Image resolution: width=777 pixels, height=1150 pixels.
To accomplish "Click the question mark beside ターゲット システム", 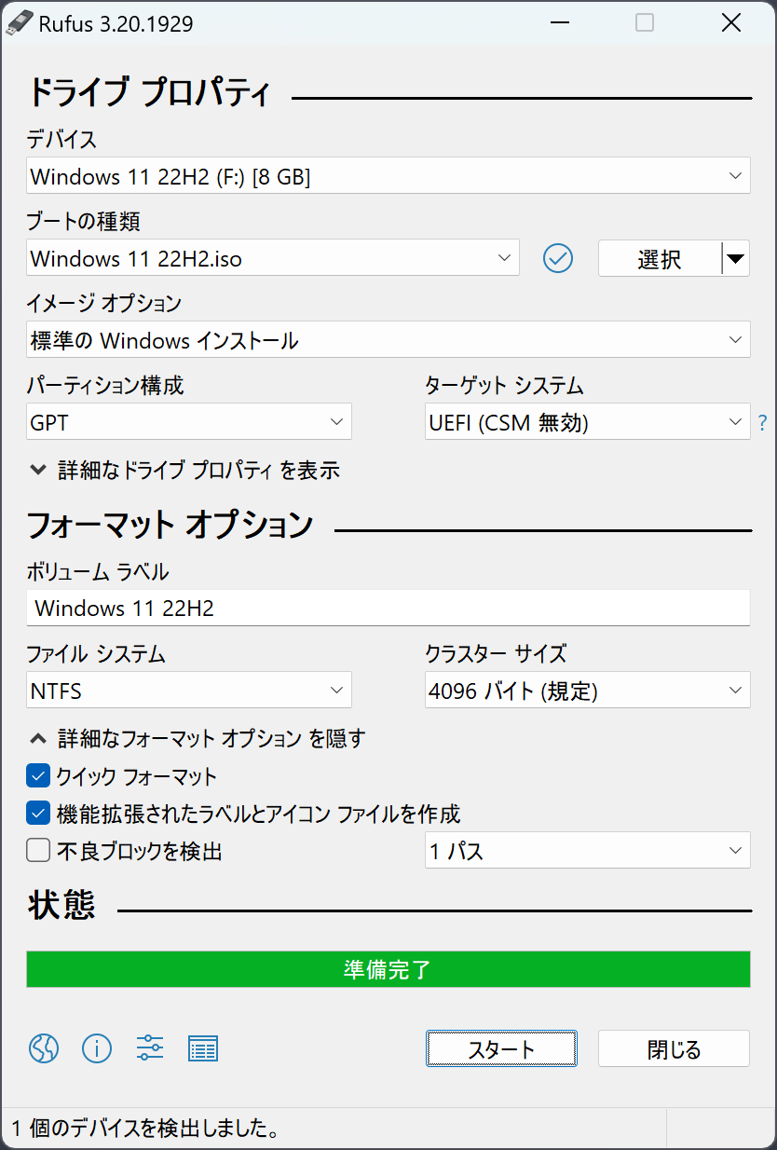I will coord(762,422).
